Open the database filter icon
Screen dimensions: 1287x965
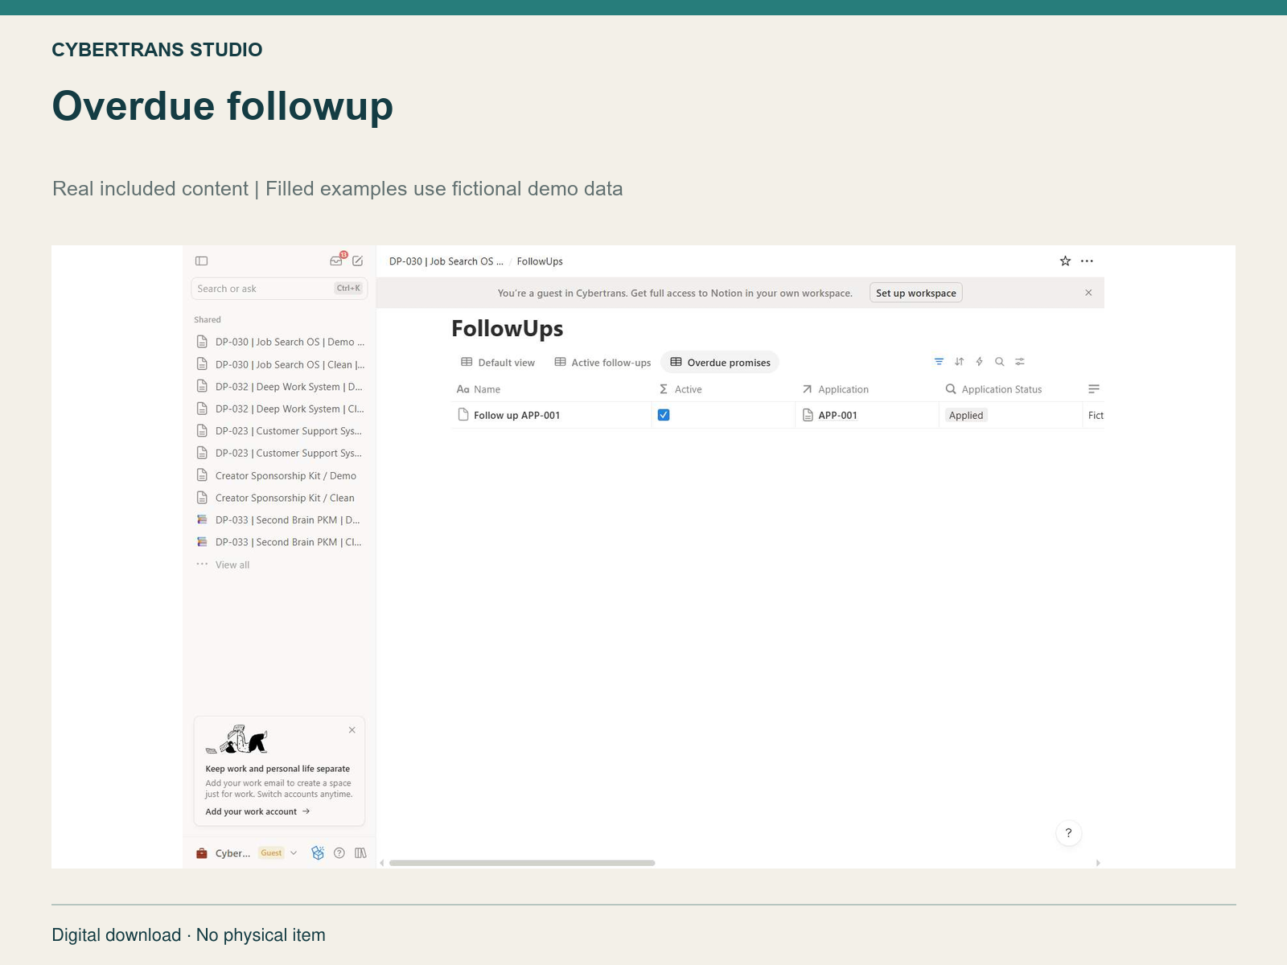coord(939,362)
